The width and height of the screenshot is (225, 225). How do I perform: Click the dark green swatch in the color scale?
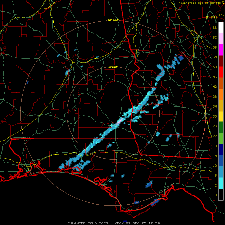[221, 127]
